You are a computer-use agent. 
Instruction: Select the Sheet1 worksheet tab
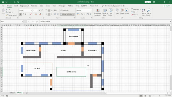click(13, 93)
